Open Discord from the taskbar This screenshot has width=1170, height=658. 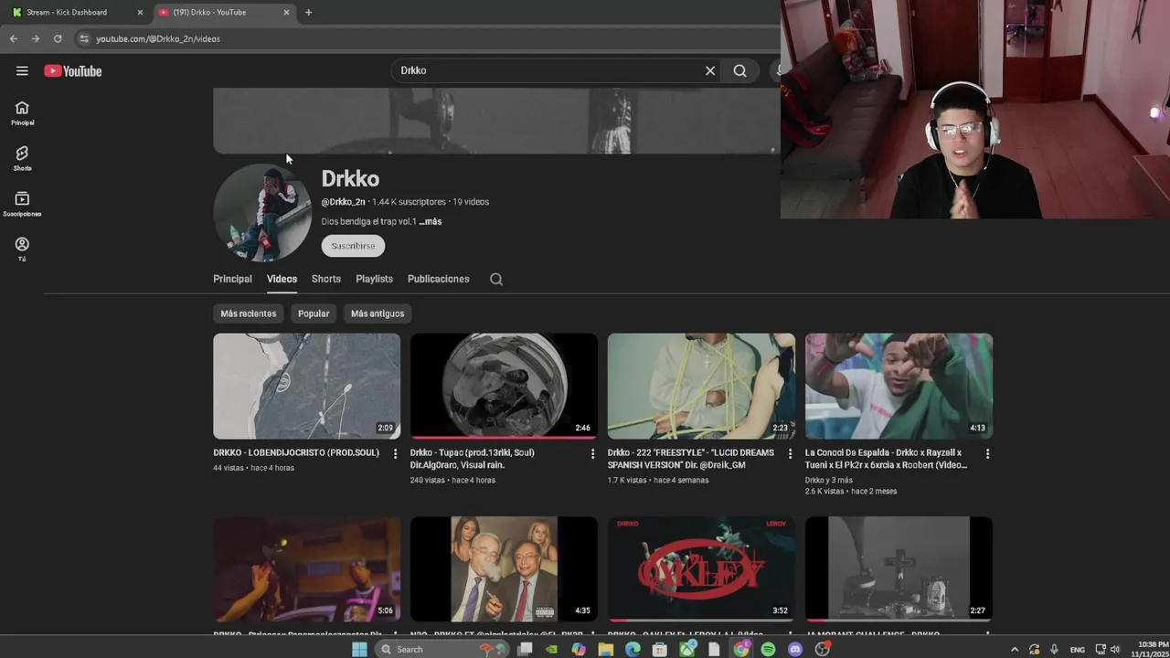[x=795, y=649]
